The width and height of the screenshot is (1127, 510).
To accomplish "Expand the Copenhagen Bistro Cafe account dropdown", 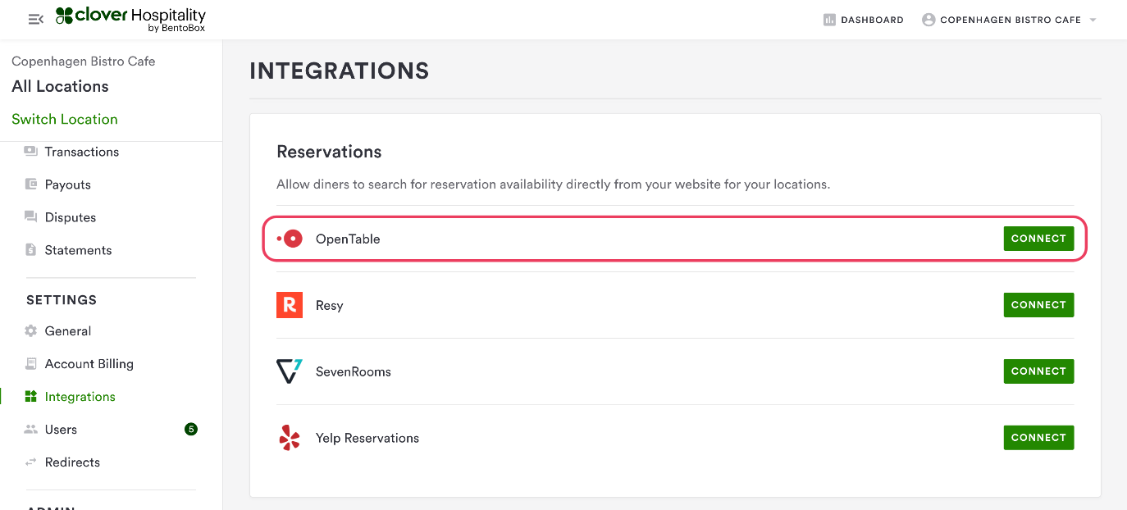I will coord(1093,20).
